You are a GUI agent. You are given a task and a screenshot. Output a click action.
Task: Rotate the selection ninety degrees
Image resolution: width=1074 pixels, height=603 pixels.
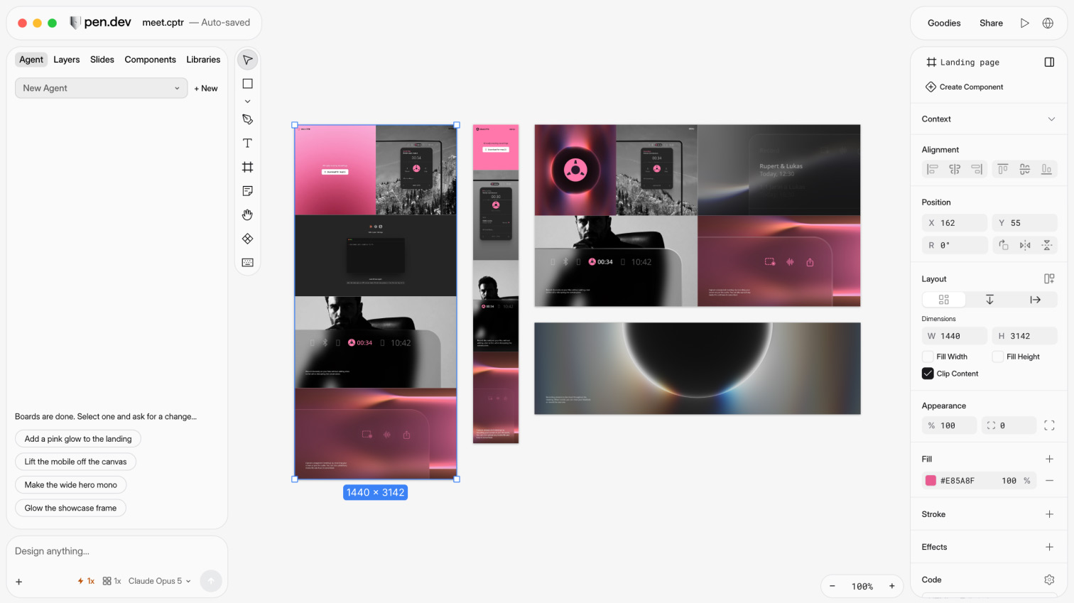[1003, 245]
